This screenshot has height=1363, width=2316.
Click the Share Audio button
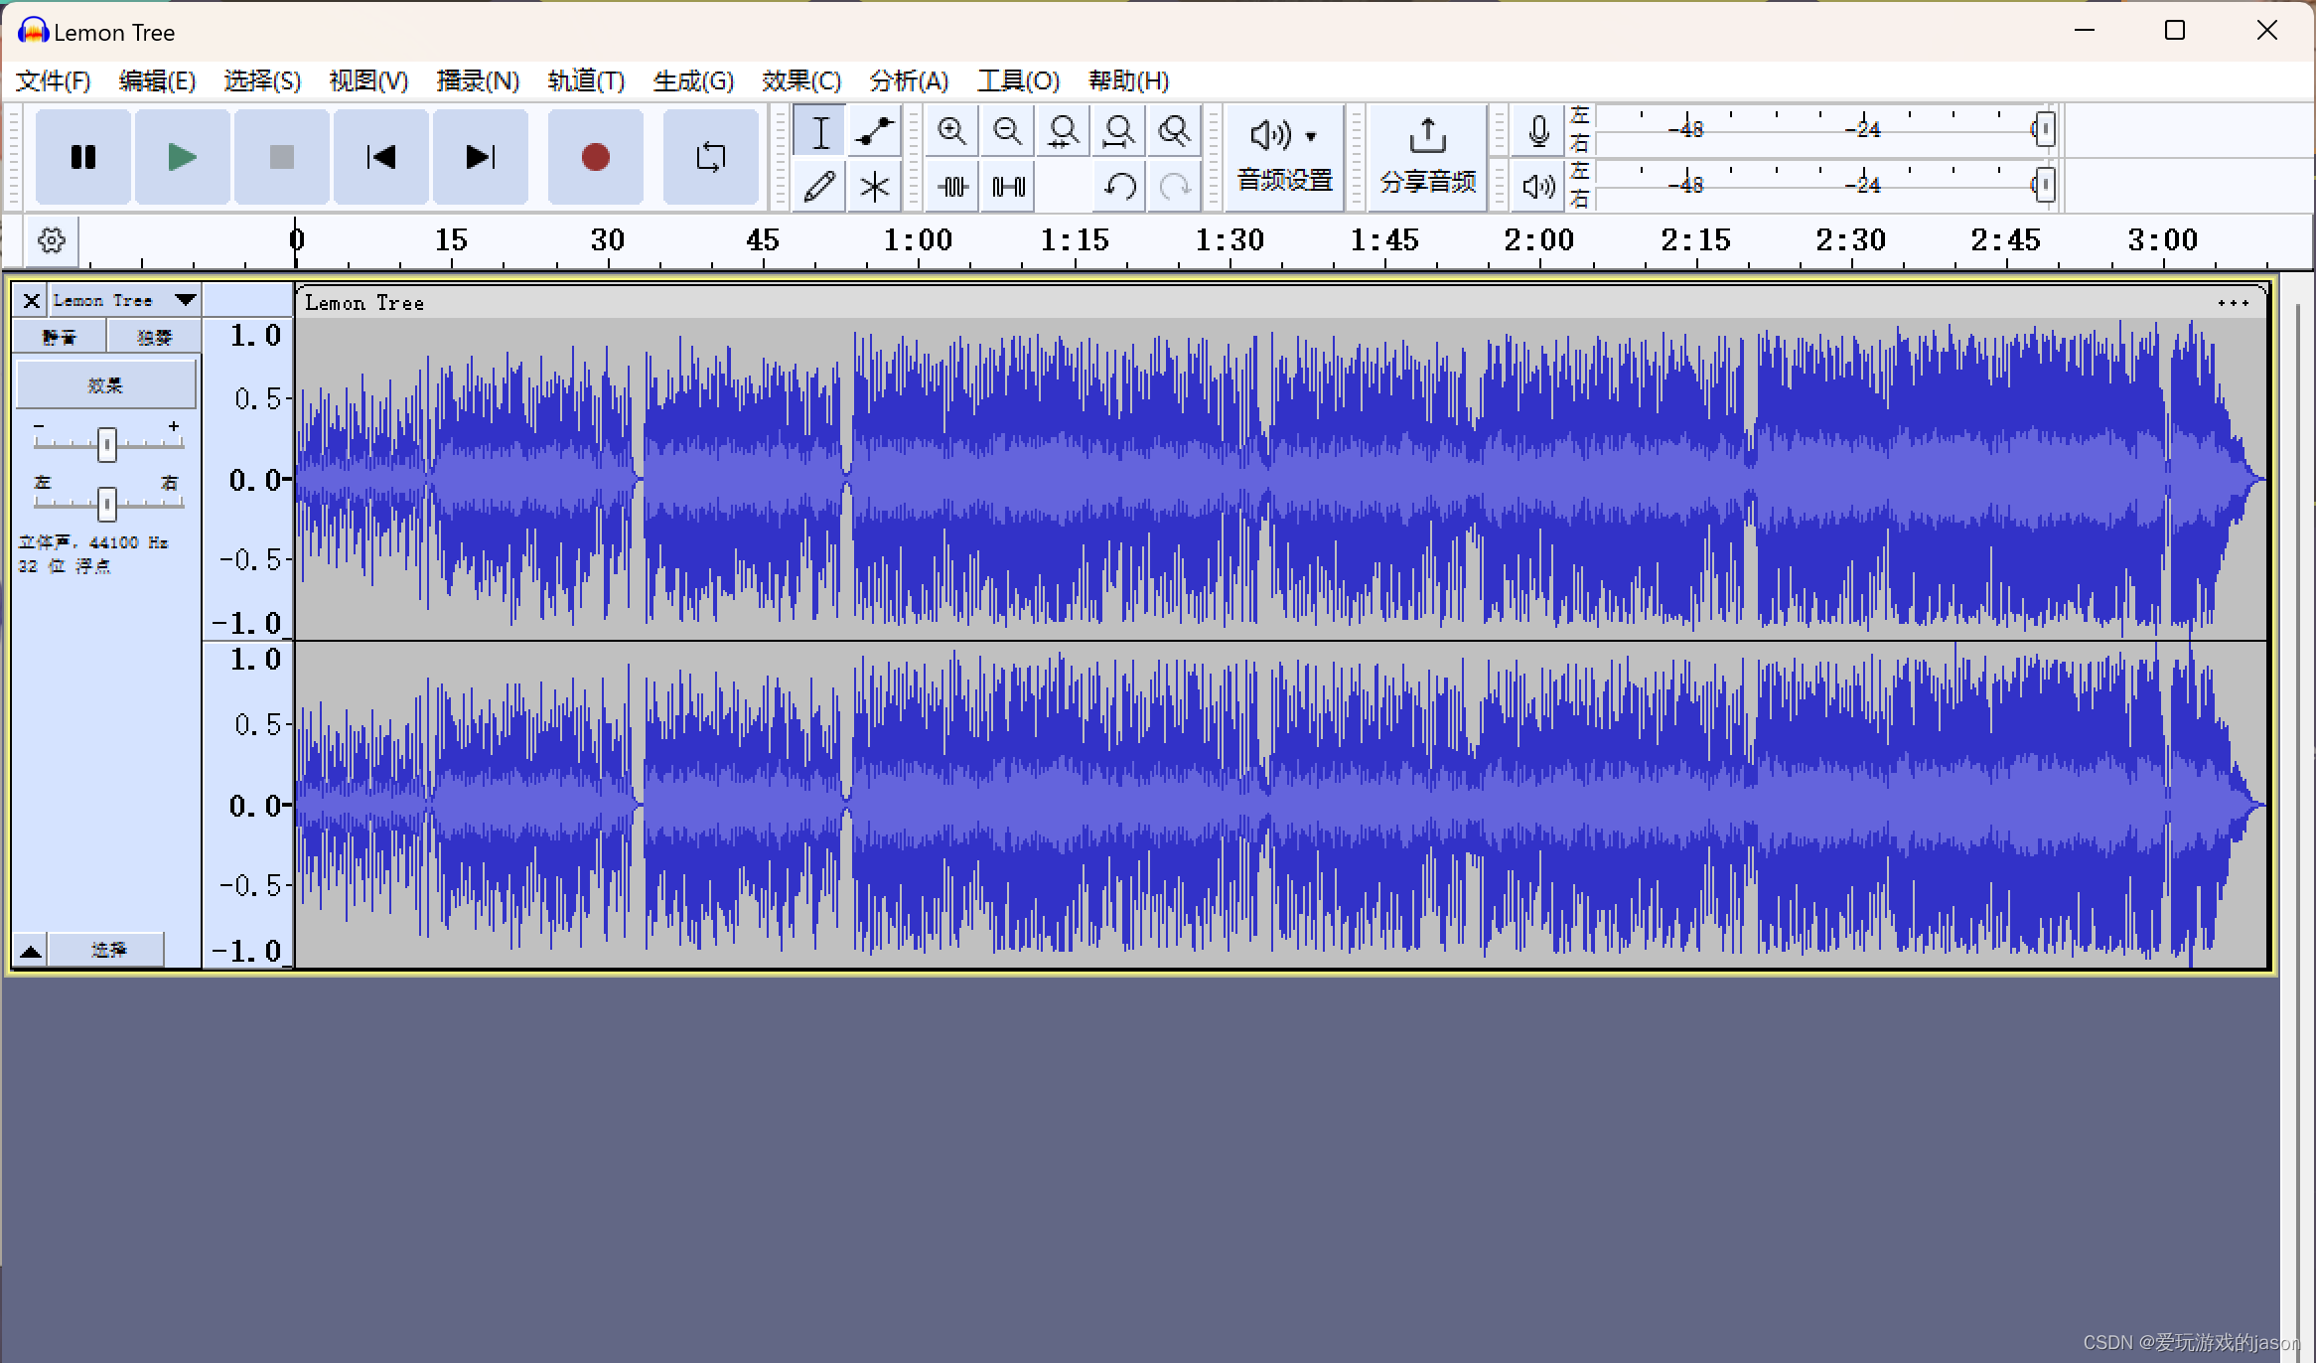1427,157
